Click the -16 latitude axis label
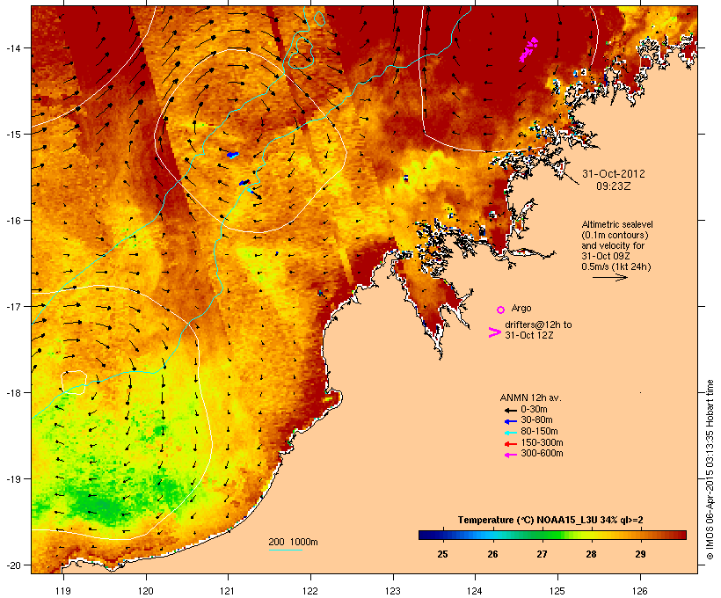721x598 pixels. (x=12, y=221)
